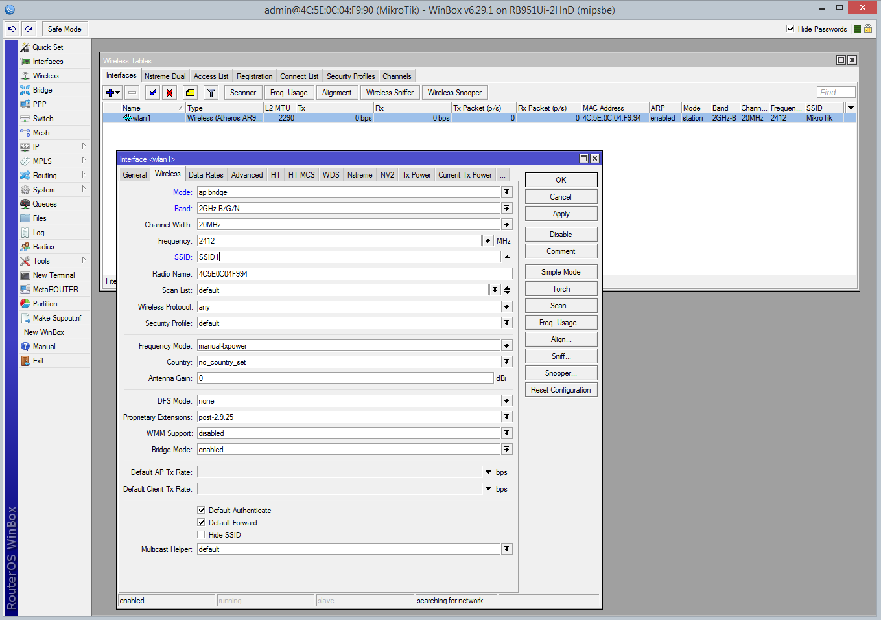Click the filter funnel icon
The width and height of the screenshot is (881, 620).
(x=211, y=93)
